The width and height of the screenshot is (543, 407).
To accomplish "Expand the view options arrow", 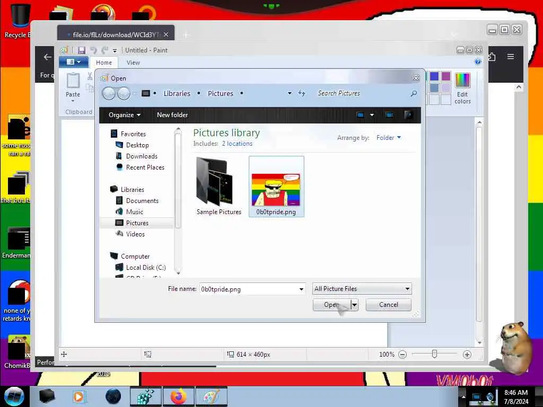I will [372, 115].
